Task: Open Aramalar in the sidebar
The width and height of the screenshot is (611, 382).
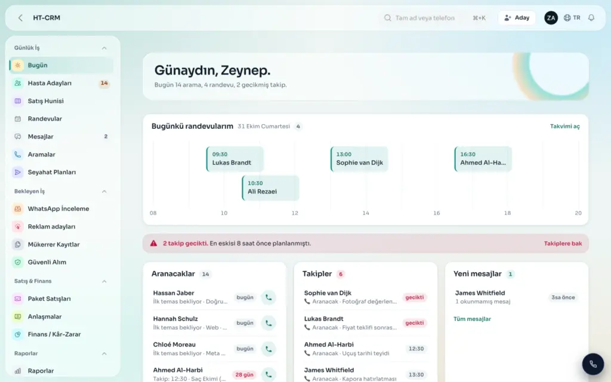Action: [61, 155]
